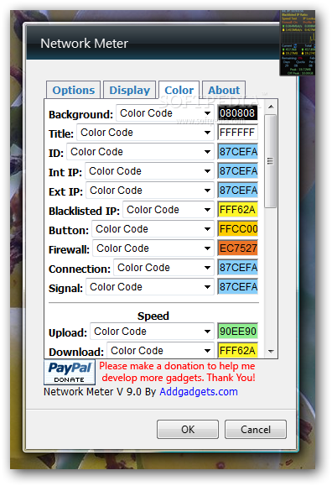Open the Button color dropdown

[153, 229]
